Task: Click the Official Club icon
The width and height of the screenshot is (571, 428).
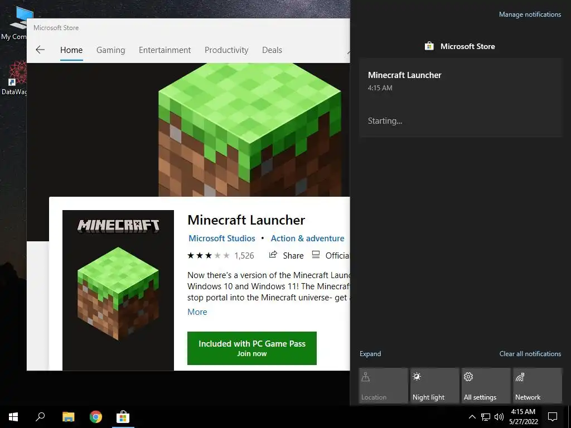Action: click(316, 255)
